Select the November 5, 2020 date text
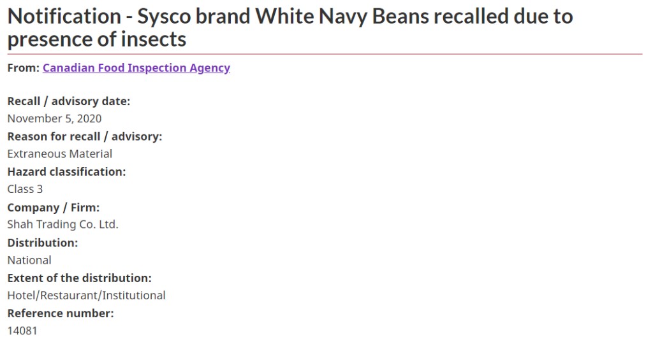The image size is (653, 342). (x=55, y=118)
